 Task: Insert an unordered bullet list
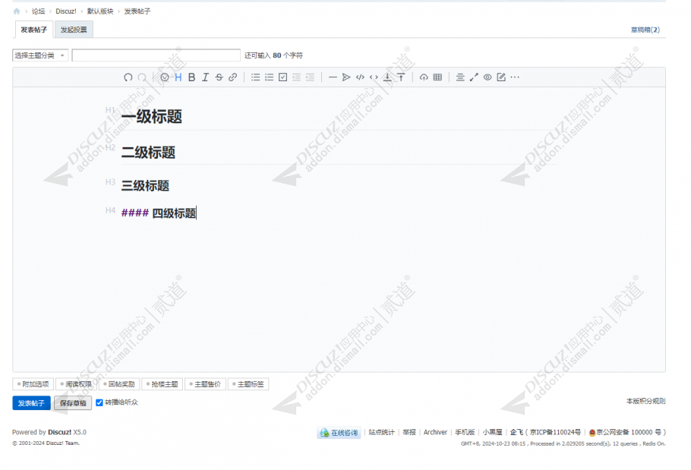[x=256, y=77]
